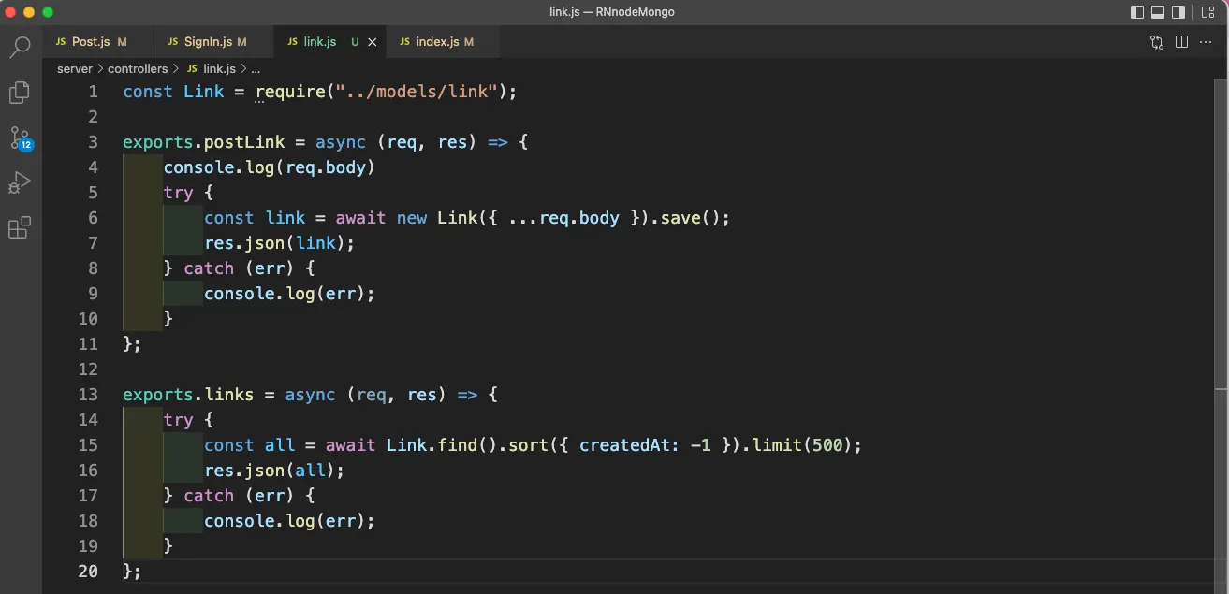Place cursor after the closing brace on line 20
This screenshot has width=1229, height=594.
pyautogui.click(x=143, y=572)
